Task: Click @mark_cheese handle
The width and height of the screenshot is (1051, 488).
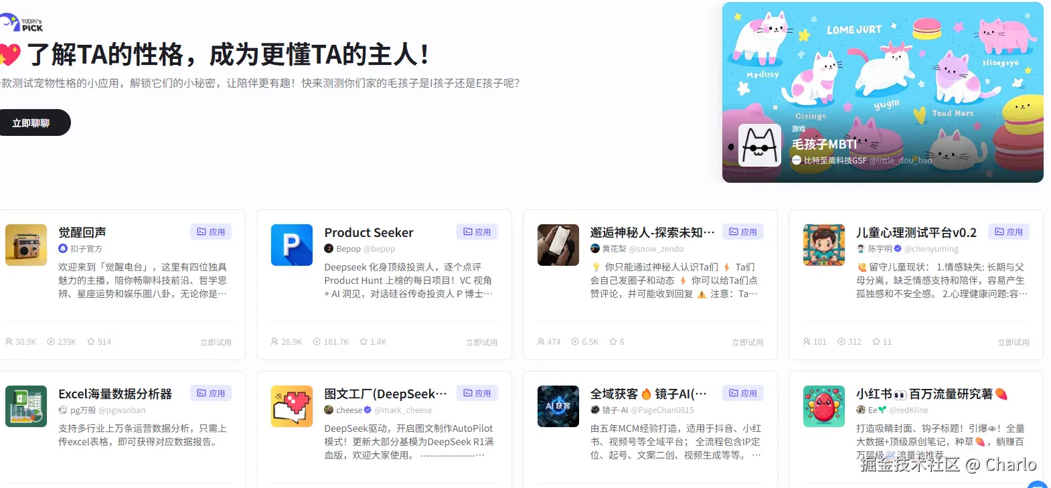Action: [403, 410]
